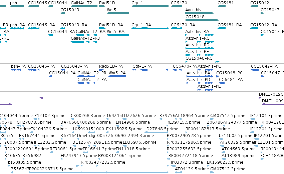This screenshot has height=174, width=284.
Task: Click the Ggt-1 gene label
Action: coord(137,3)
